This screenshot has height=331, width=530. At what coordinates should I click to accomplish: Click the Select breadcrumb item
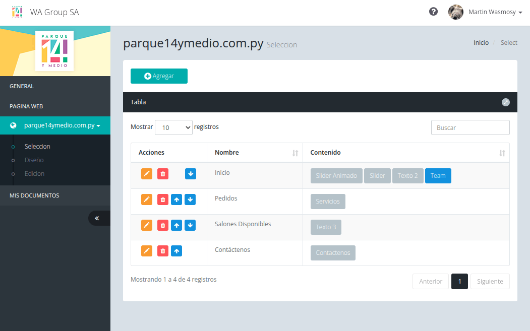[x=509, y=42]
